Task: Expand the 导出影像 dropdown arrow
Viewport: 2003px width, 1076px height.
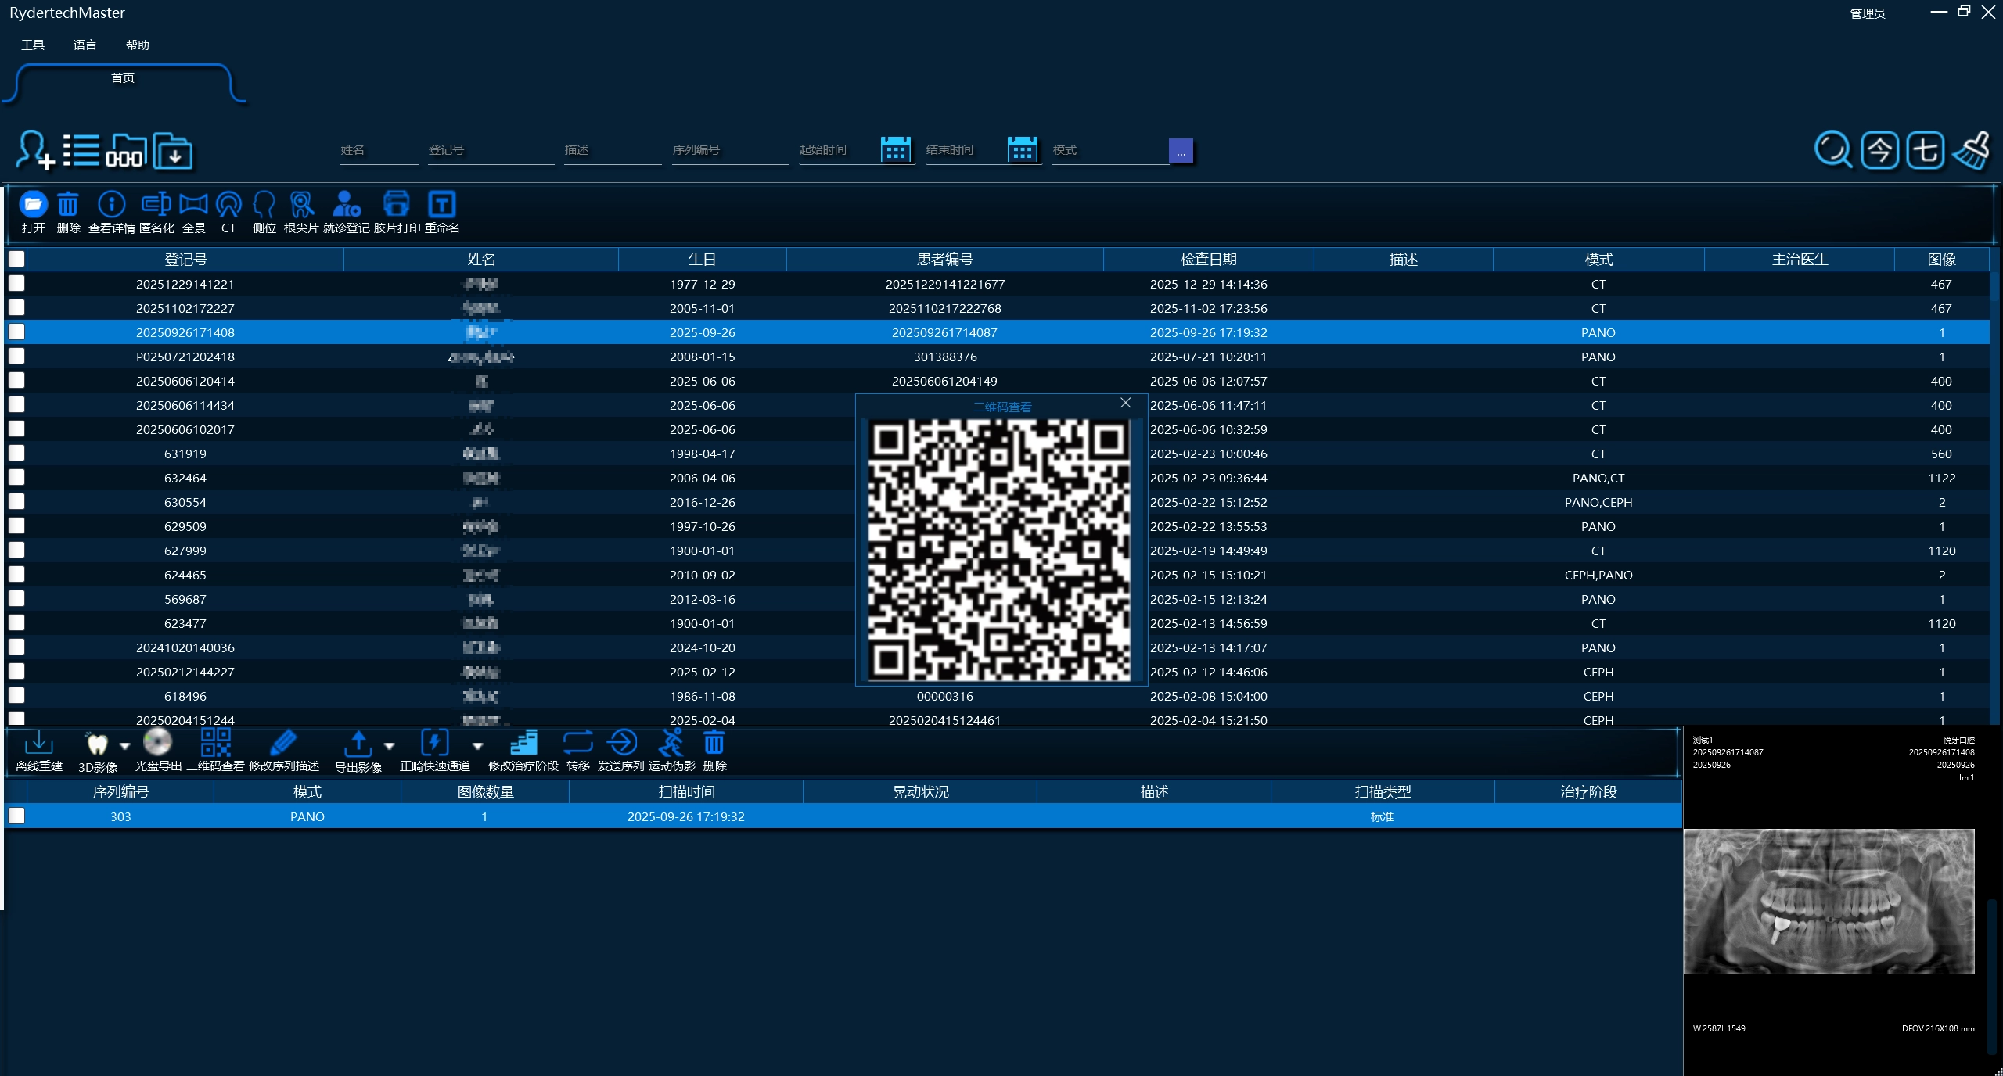Action: tap(389, 746)
